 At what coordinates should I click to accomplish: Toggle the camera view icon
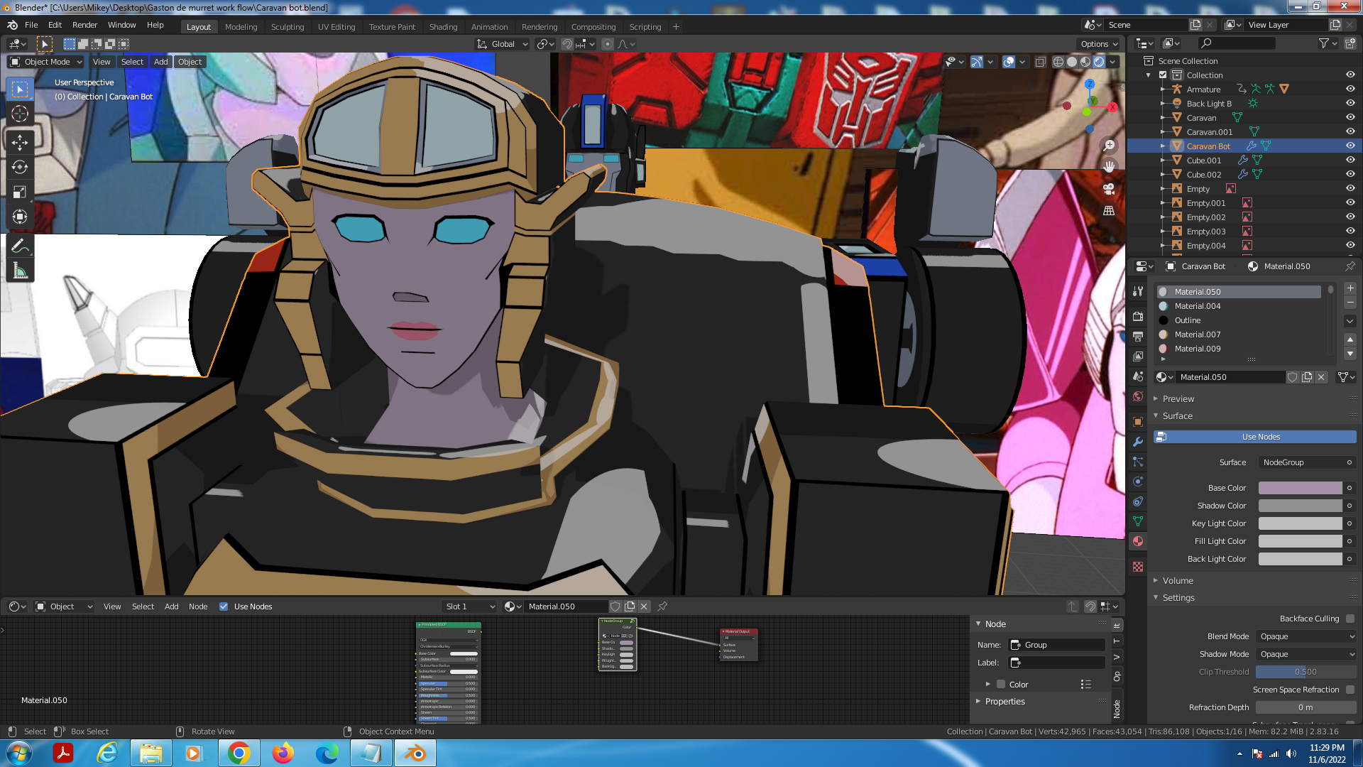(x=1109, y=189)
